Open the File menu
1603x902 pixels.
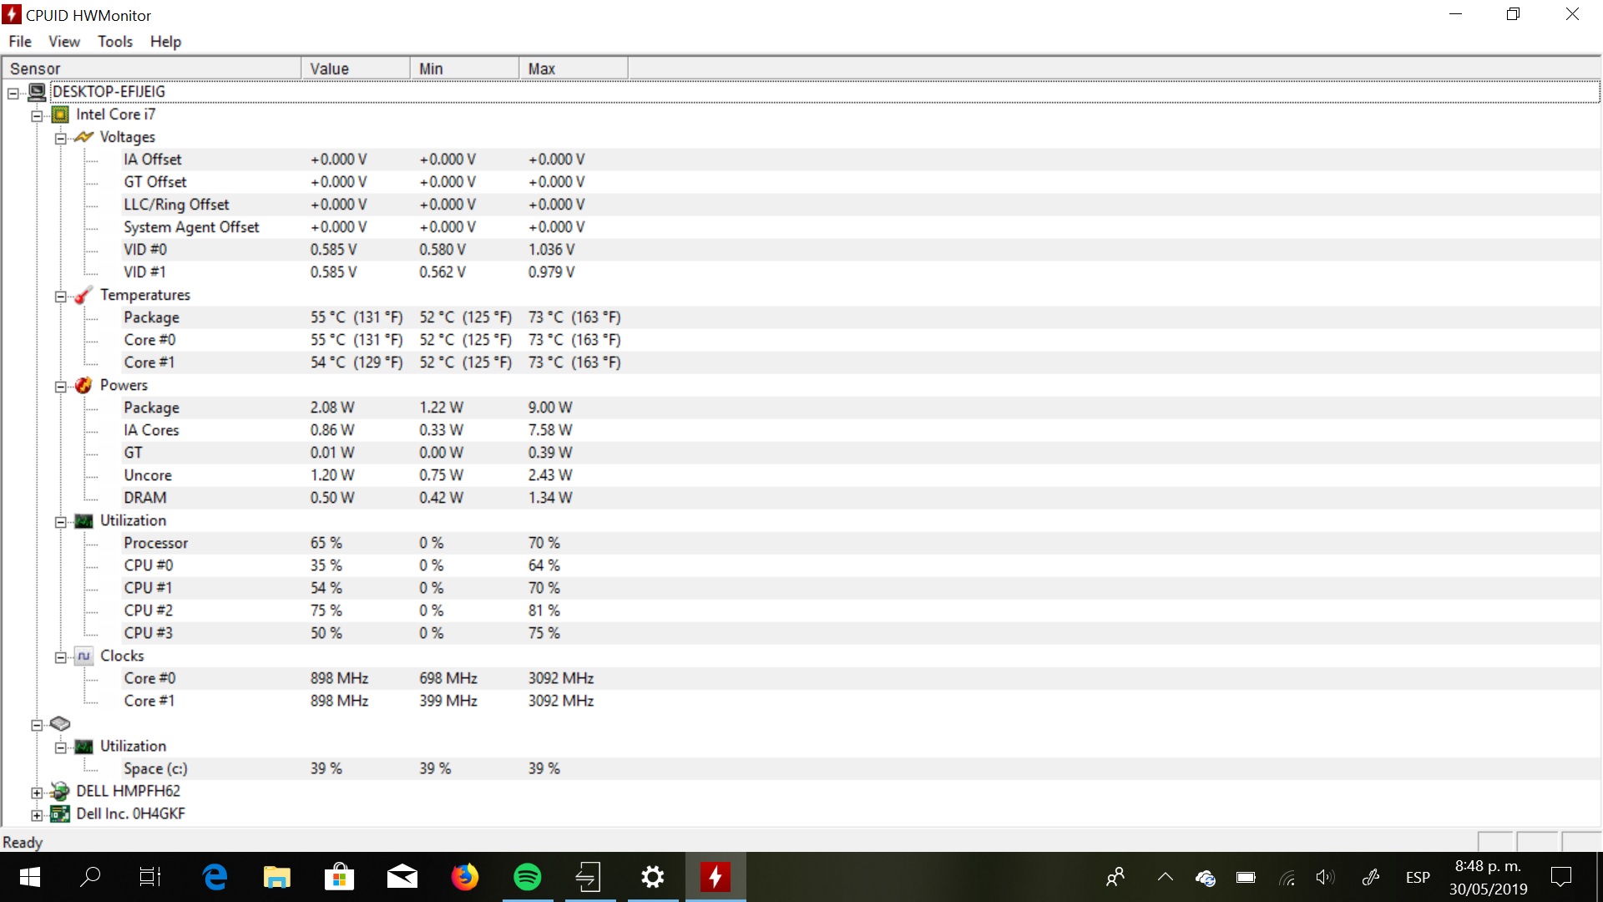(x=20, y=42)
